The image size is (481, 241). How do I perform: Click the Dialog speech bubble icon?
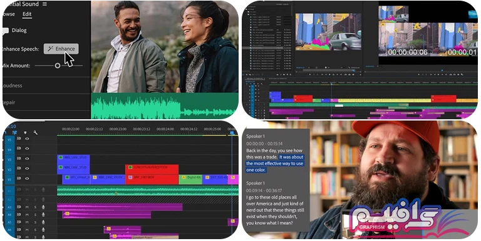pos(5,31)
